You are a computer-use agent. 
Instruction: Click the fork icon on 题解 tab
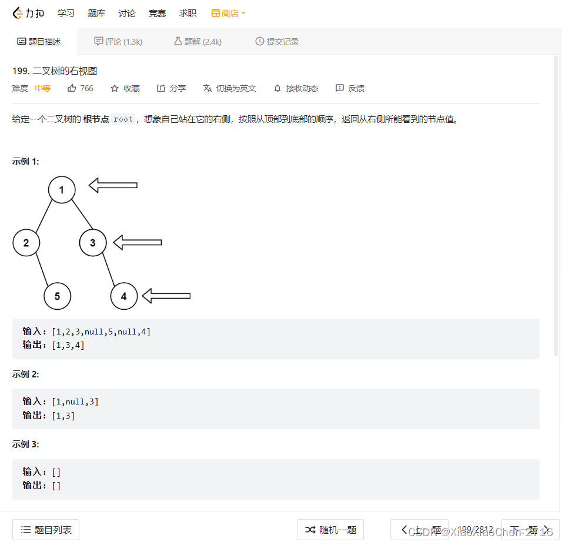tap(178, 41)
